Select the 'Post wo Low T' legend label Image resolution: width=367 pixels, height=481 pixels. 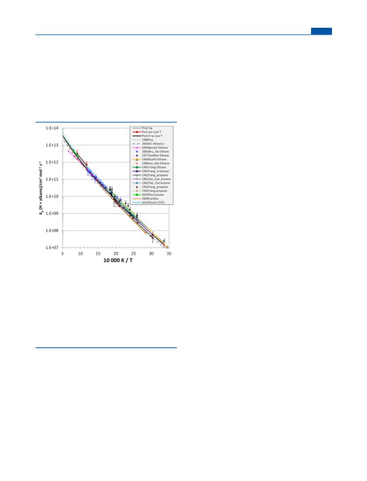152,132
